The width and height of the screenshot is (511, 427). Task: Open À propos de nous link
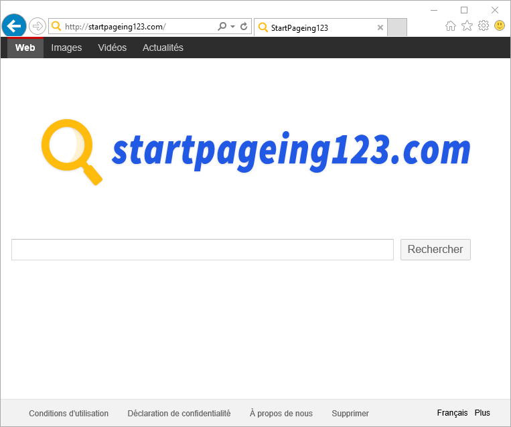(281, 414)
